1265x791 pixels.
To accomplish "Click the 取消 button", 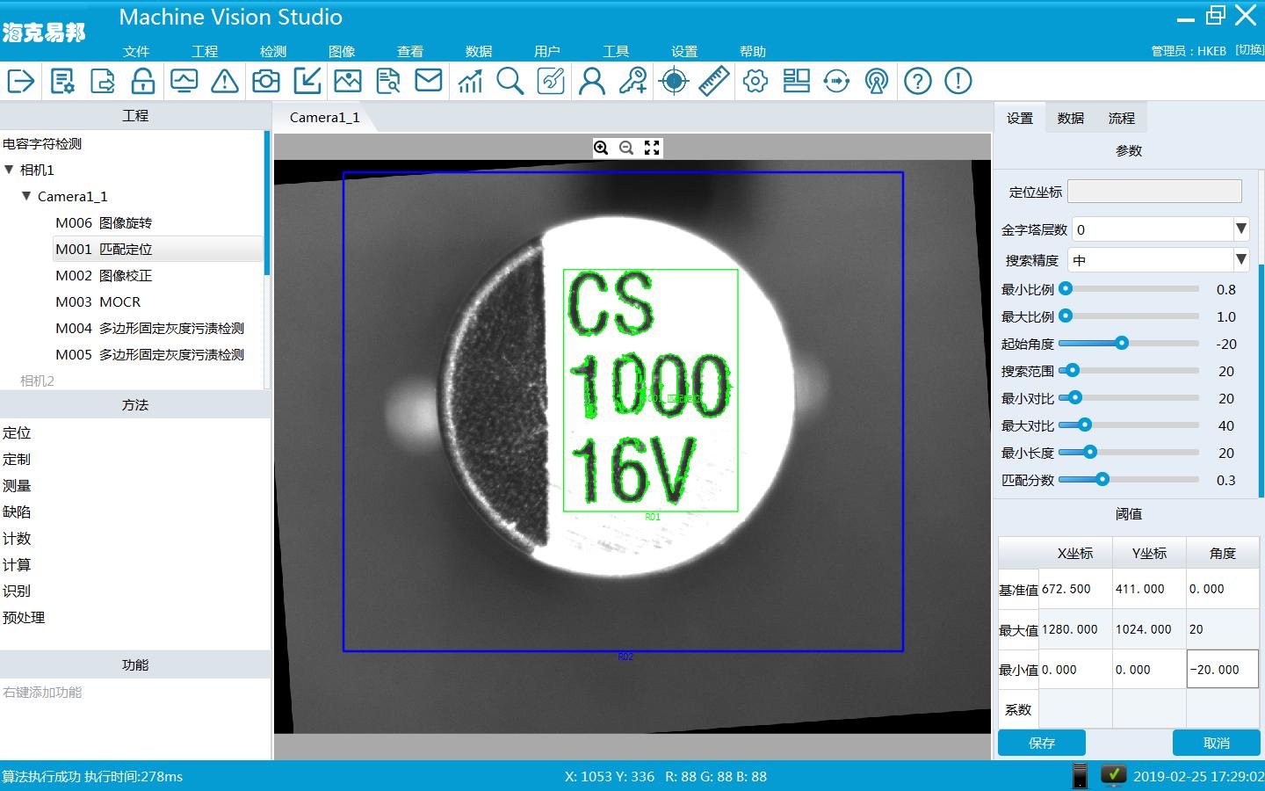I will point(1216,743).
